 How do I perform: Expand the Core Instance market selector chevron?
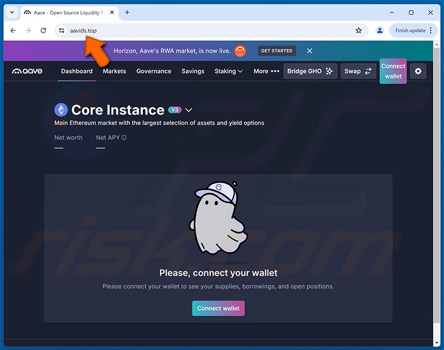[x=189, y=110]
